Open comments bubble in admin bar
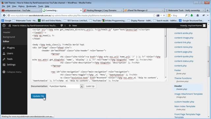The height and width of the screenshot is (119, 211). (62, 25)
